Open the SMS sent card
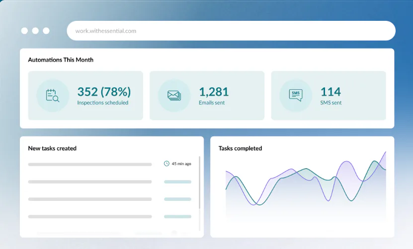Screen dimensions: 413x249 pyautogui.click(x=329, y=95)
